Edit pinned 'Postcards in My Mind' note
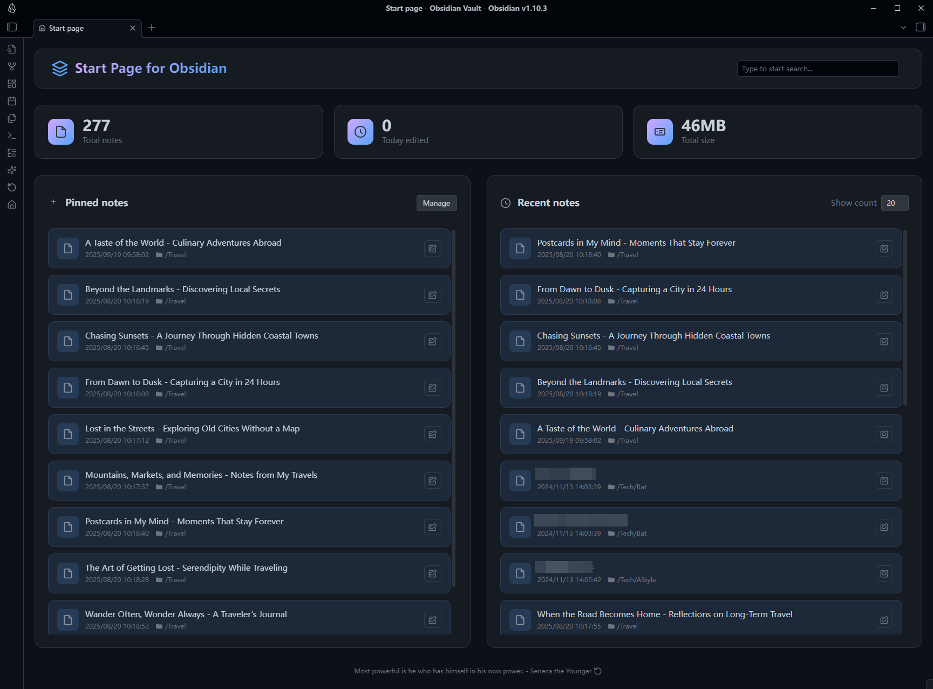The height and width of the screenshot is (689, 933). [432, 527]
